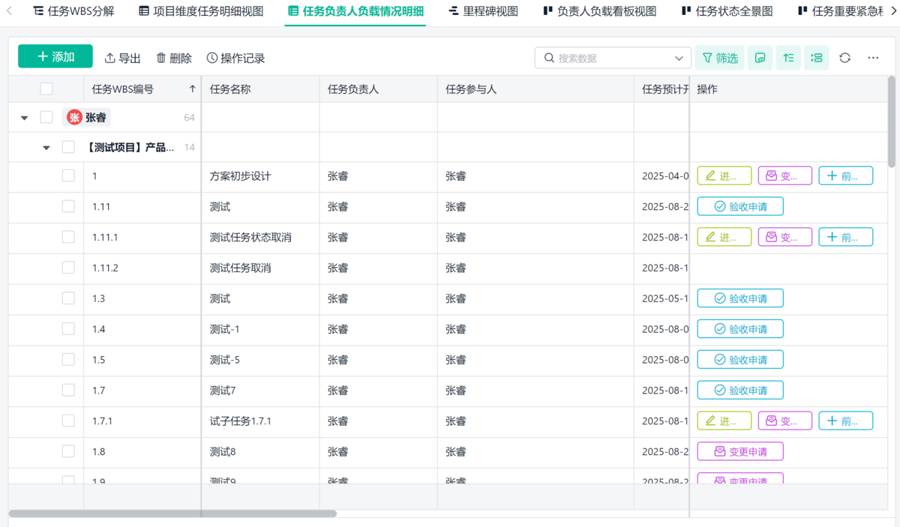Screen dimensions: 900x527
Task: Click the sort rows icon in toolbar
Action: point(788,58)
